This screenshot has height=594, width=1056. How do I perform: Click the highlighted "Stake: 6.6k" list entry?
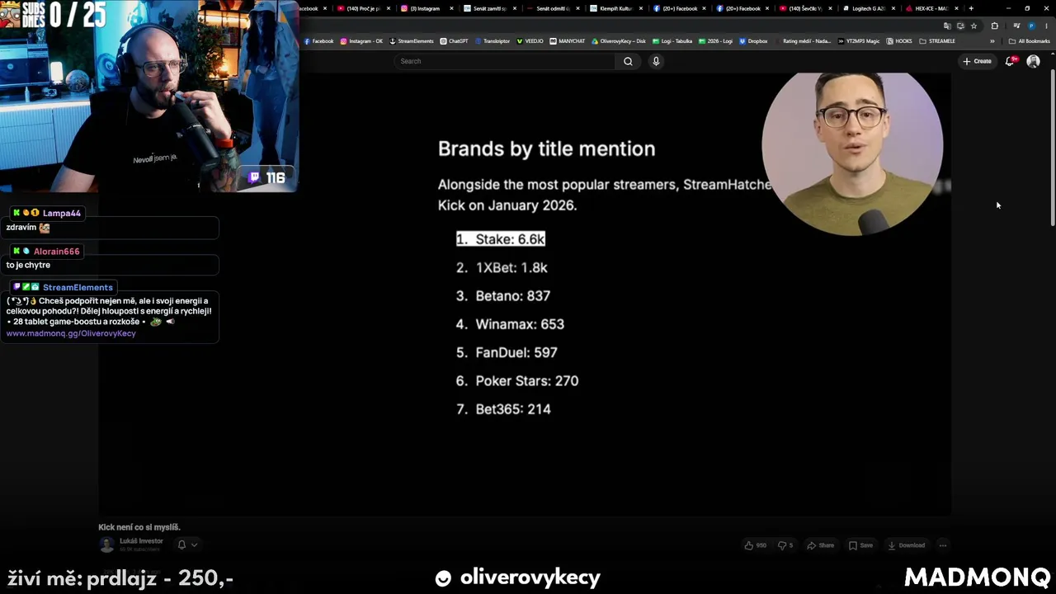point(501,239)
